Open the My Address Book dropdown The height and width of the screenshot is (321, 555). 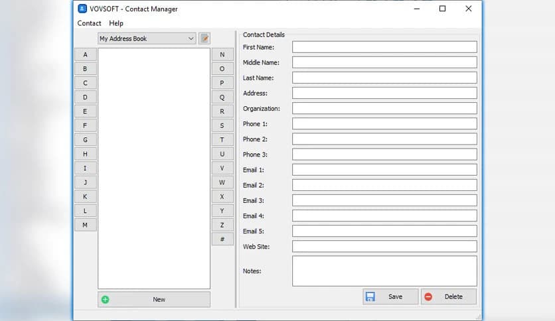tap(147, 38)
